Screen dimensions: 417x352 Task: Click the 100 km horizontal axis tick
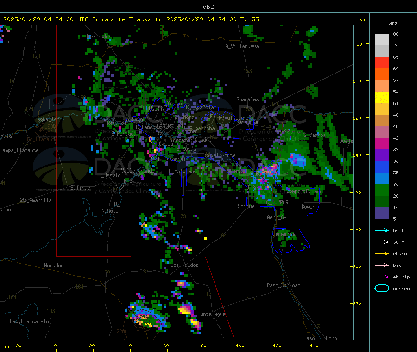coord(240,346)
